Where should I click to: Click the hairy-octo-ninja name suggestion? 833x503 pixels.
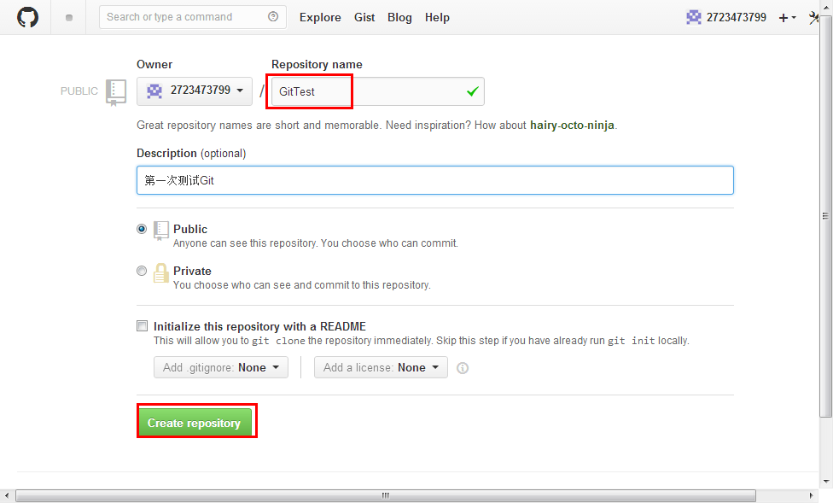(572, 126)
